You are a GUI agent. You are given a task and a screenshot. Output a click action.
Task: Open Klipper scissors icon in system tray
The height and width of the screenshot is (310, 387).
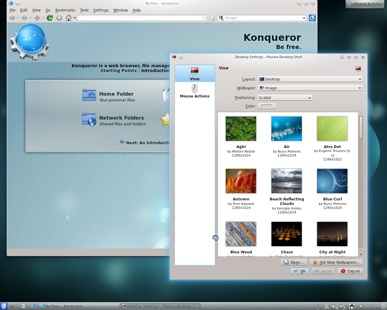tap(327, 306)
